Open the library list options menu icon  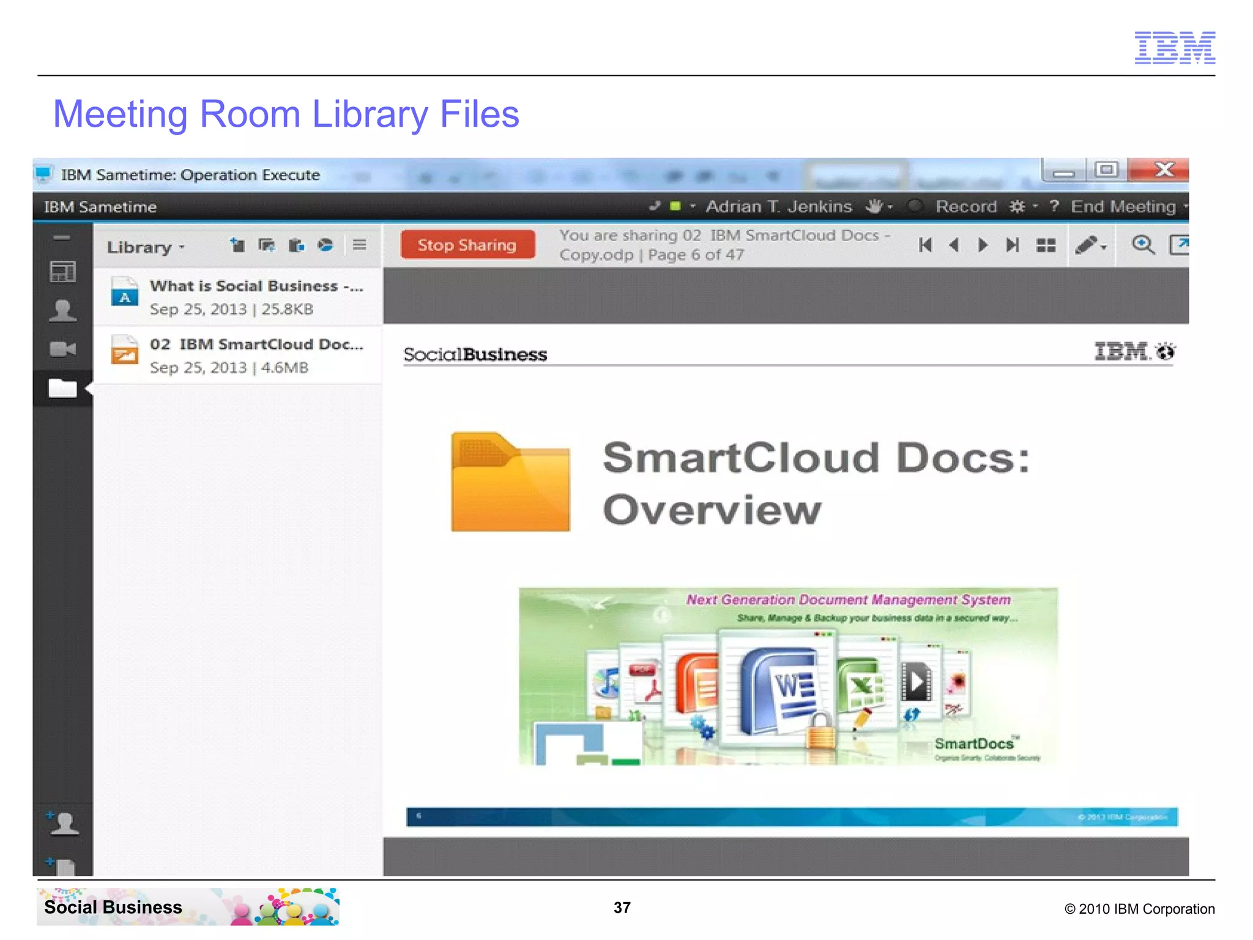[x=360, y=245]
